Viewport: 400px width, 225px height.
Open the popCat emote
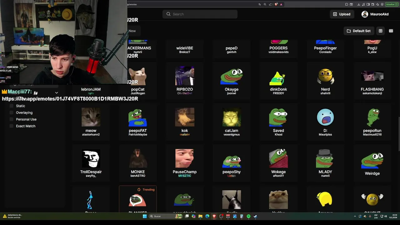coord(138,80)
